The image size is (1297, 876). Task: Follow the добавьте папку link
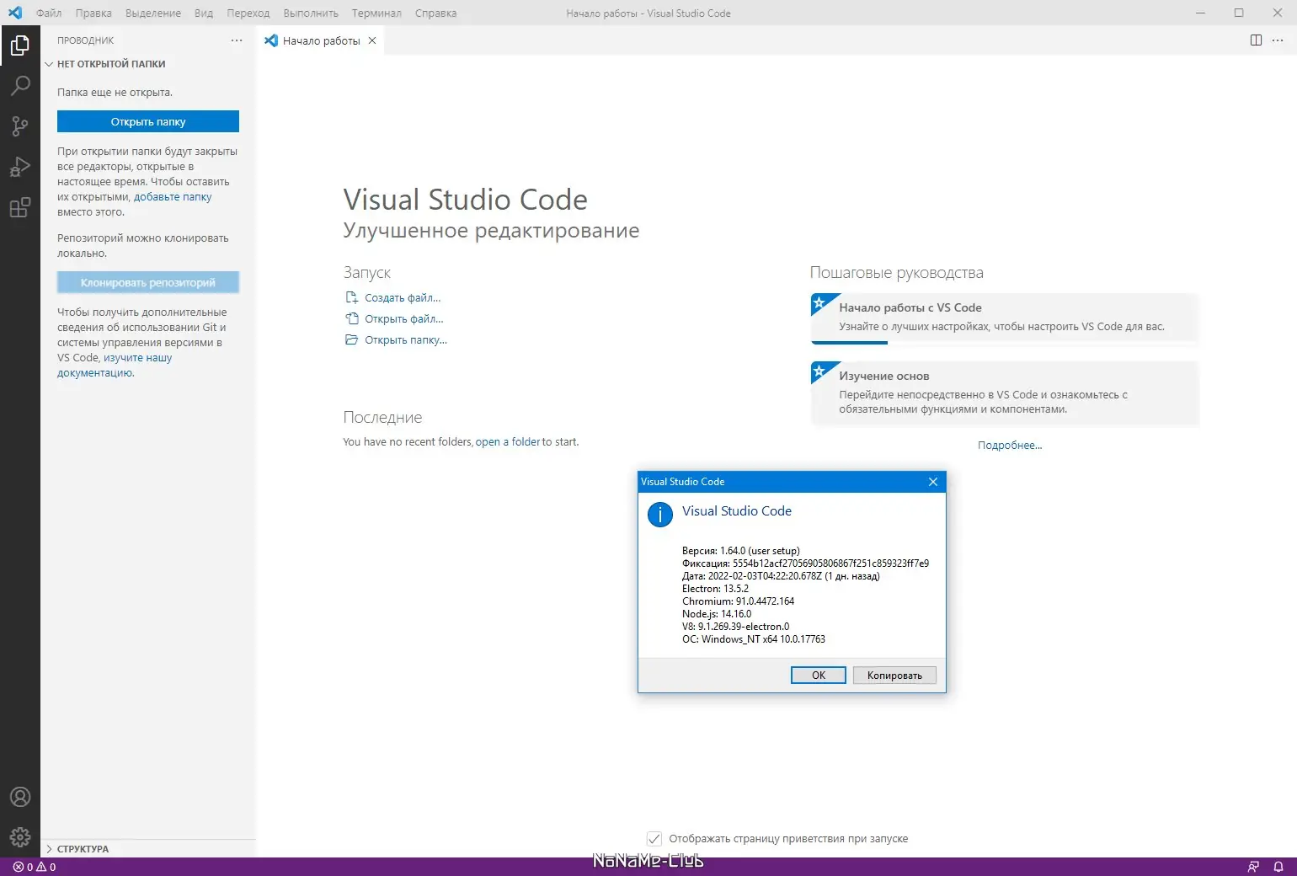[x=173, y=197]
